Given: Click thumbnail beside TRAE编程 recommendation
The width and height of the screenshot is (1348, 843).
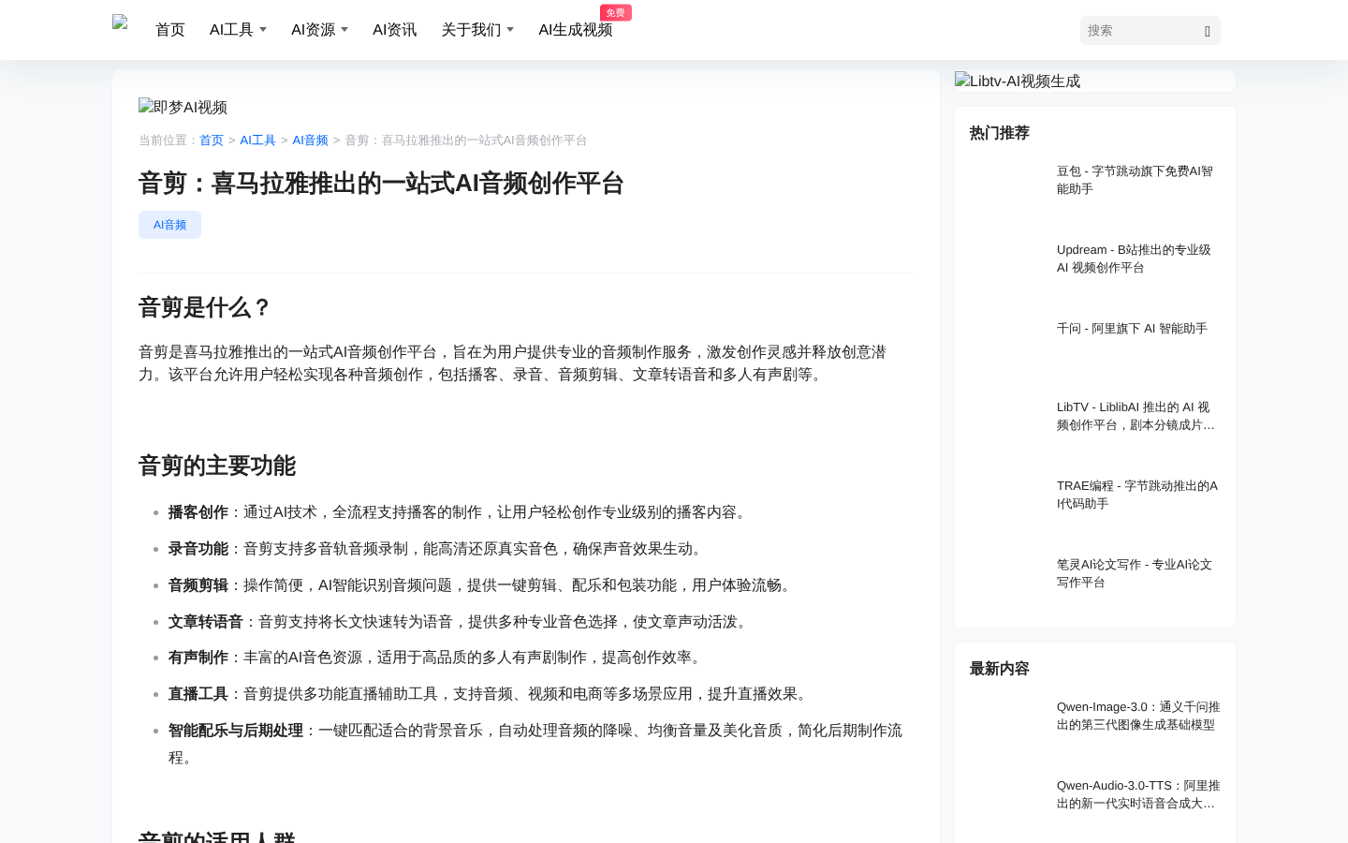Looking at the screenshot, I should pos(1007,504).
